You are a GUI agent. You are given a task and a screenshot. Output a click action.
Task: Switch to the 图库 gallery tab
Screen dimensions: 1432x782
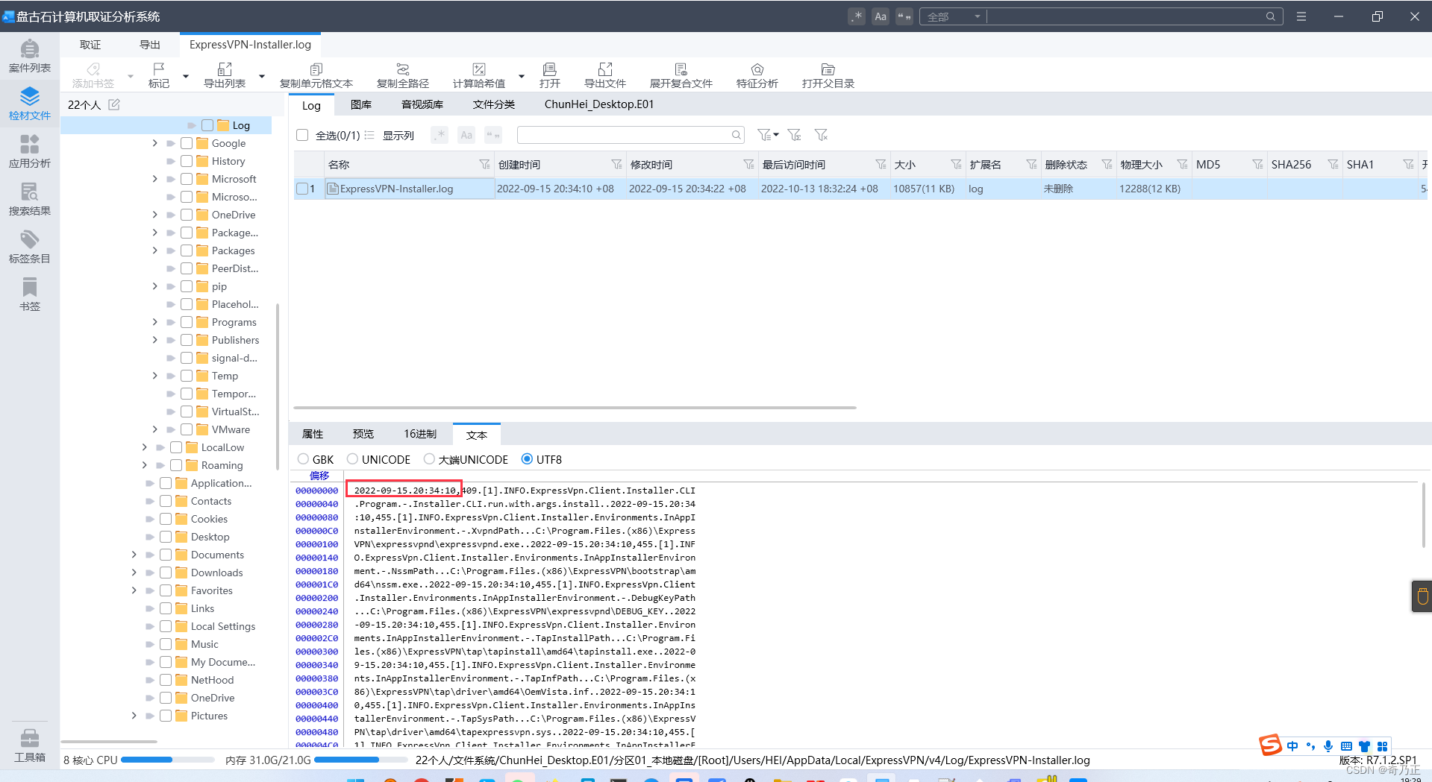coord(361,104)
